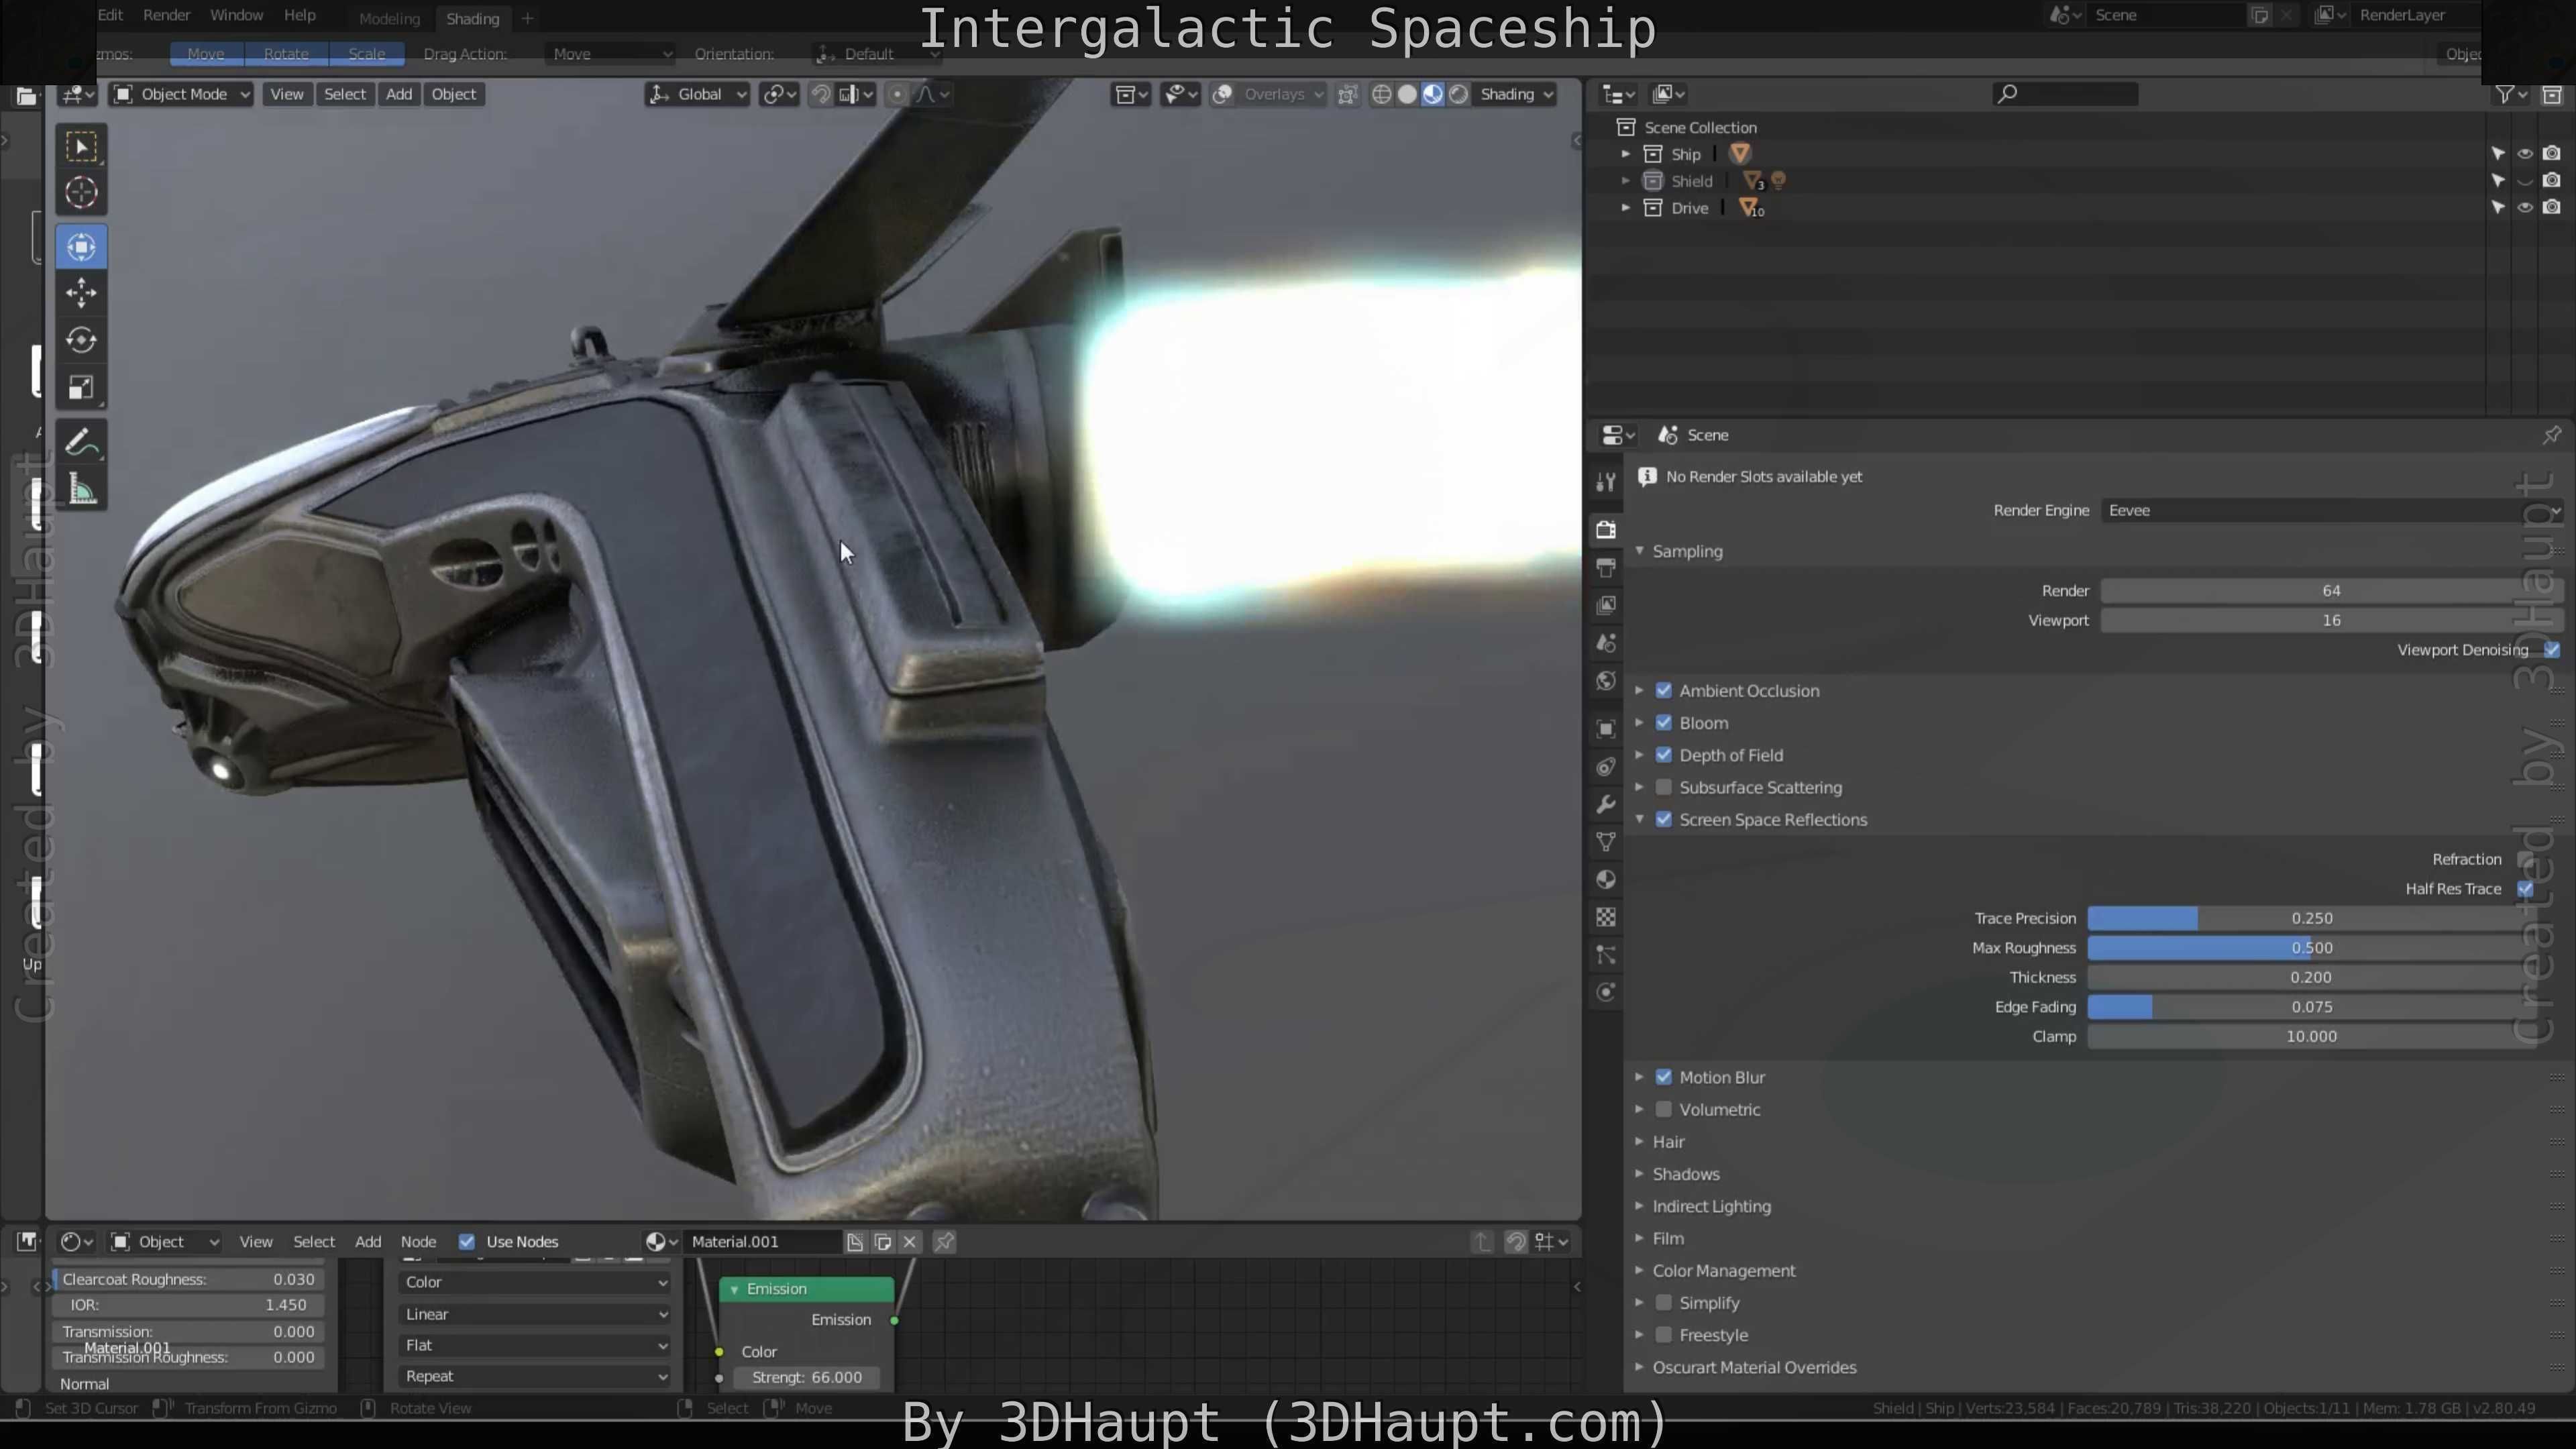Select the 3D Cursor tool
The width and height of the screenshot is (2576, 1449).
81,192
